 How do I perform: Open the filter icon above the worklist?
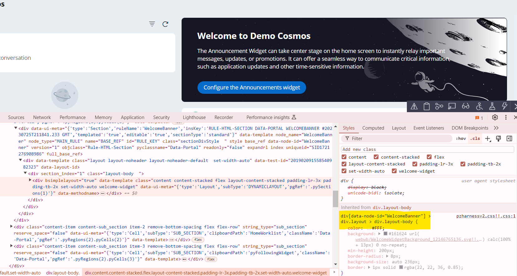point(152,24)
